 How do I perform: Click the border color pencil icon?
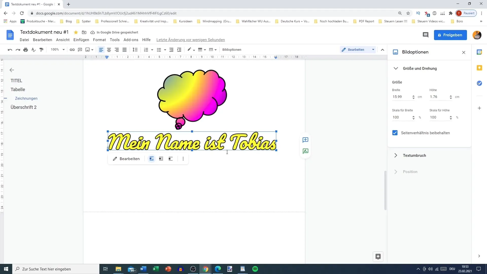[x=189, y=49]
